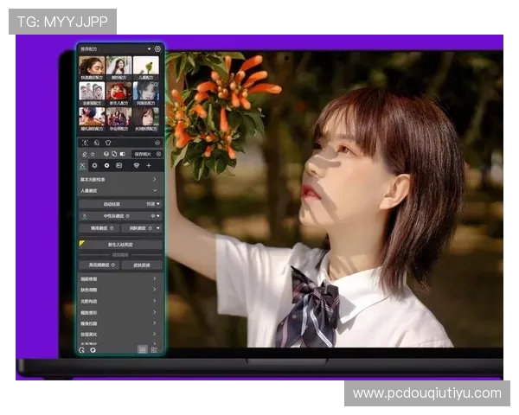Click the copy layers icon
Image resolution: width=519 pixels, height=415 pixels.
pos(114,154)
